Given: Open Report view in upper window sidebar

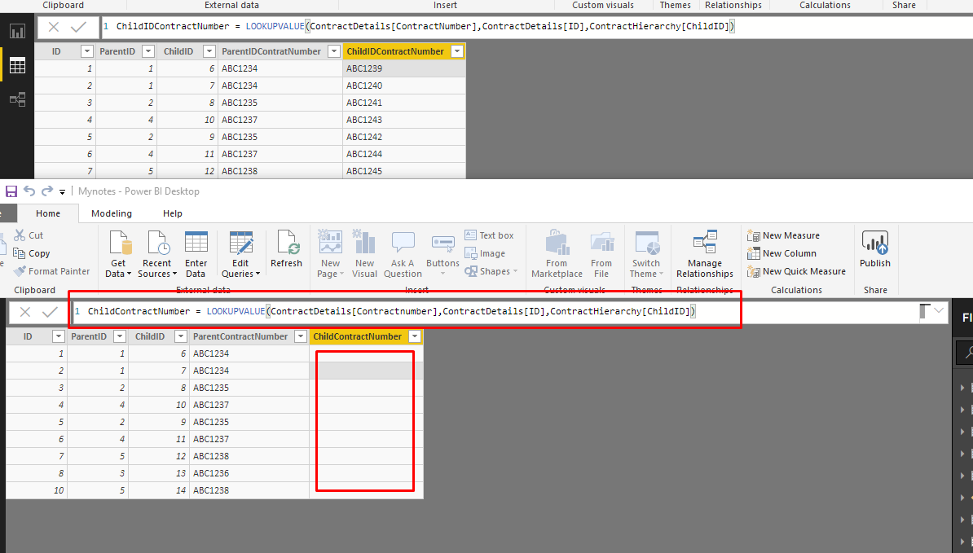Looking at the screenshot, I should (x=17, y=31).
